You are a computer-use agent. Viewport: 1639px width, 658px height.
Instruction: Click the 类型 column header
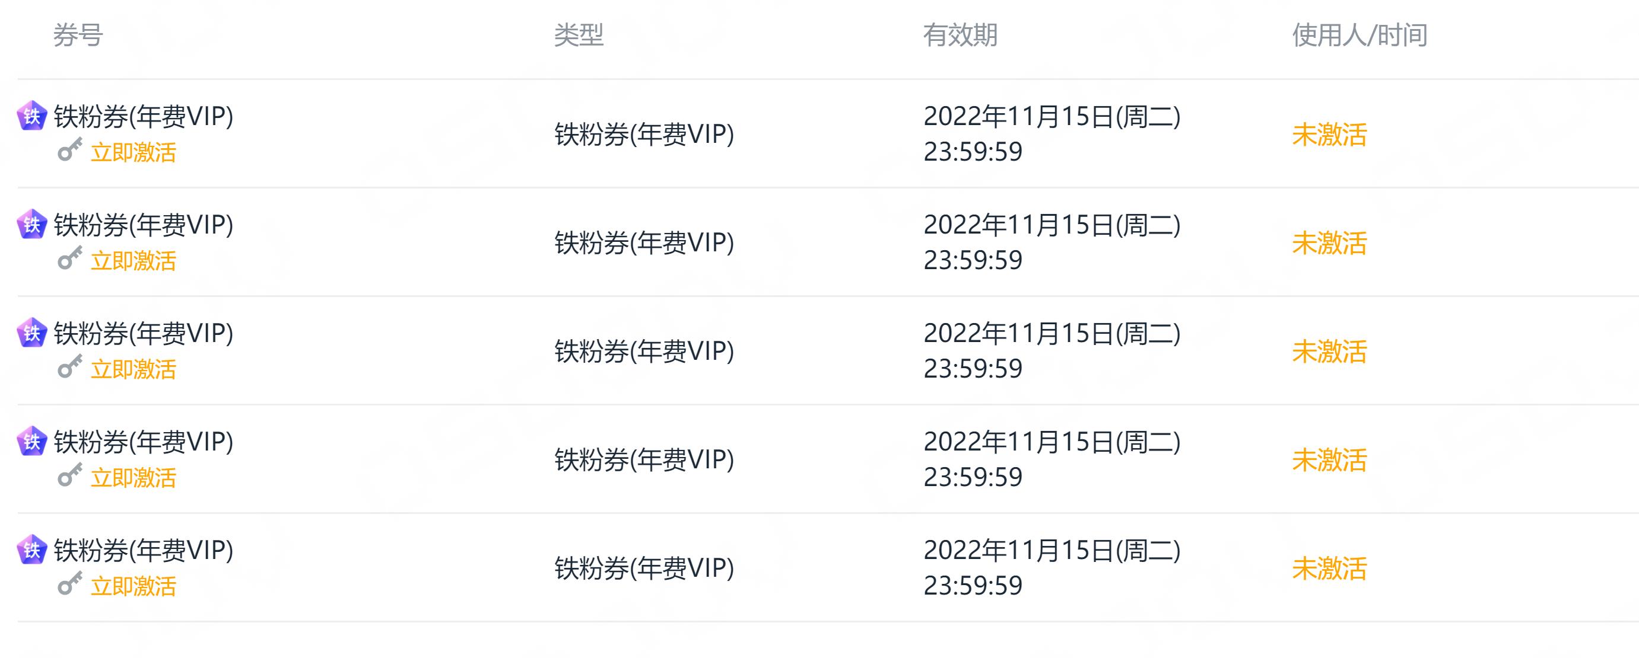click(579, 35)
